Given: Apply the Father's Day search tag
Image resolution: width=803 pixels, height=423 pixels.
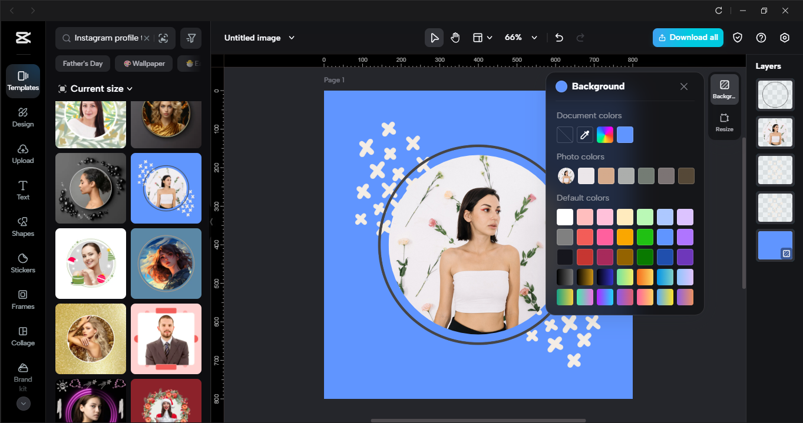Looking at the screenshot, I should coord(82,63).
